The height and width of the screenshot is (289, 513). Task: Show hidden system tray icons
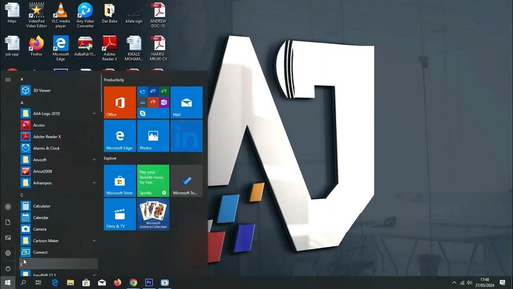(x=454, y=283)
